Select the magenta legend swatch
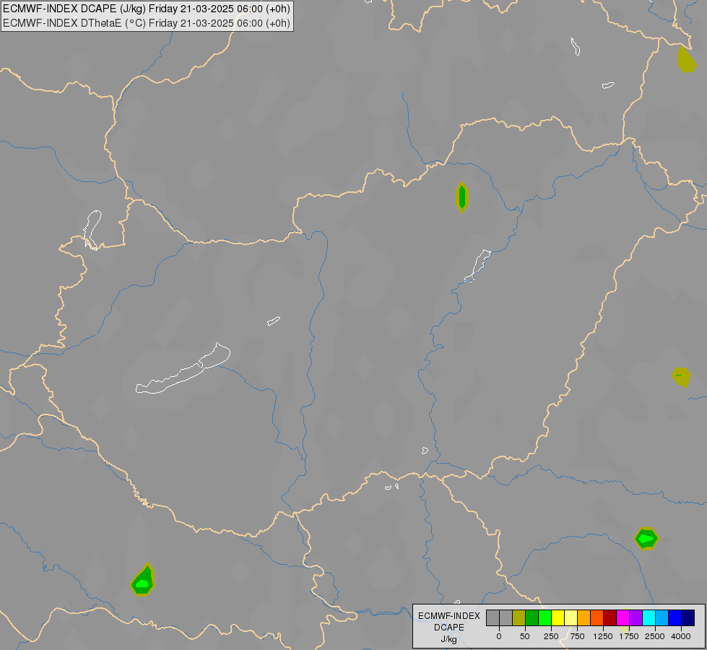Image resolution: width=707 pixels, height=650 pixels. click(x=623, y=618)
